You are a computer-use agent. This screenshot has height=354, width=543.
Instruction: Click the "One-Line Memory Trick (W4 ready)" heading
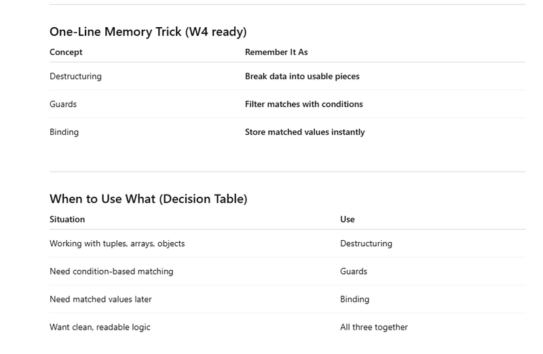(x=148, y=31)
